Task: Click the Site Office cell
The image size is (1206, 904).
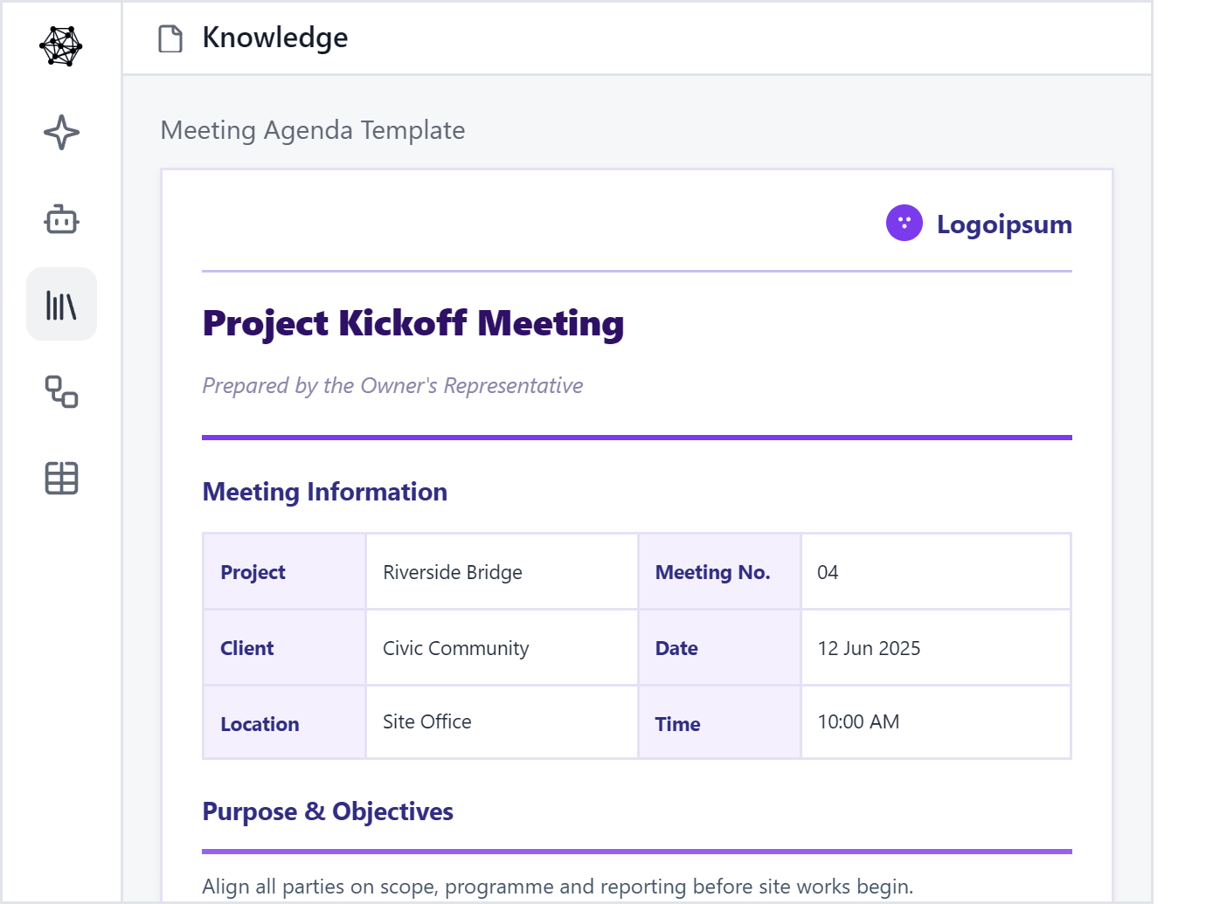Action: point(502,722)
